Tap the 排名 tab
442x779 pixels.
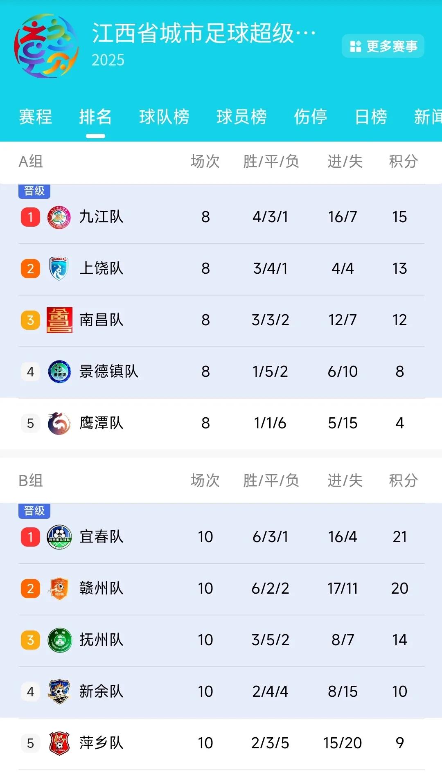tap(95, 117)
